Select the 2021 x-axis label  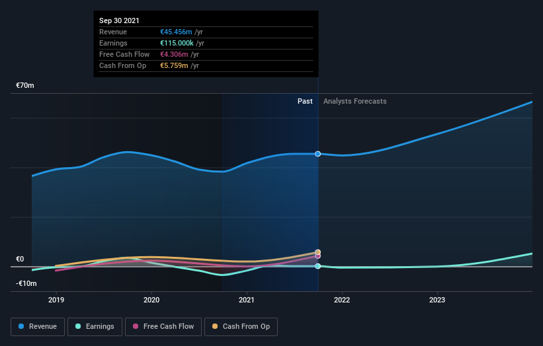(x=247, y=300)
